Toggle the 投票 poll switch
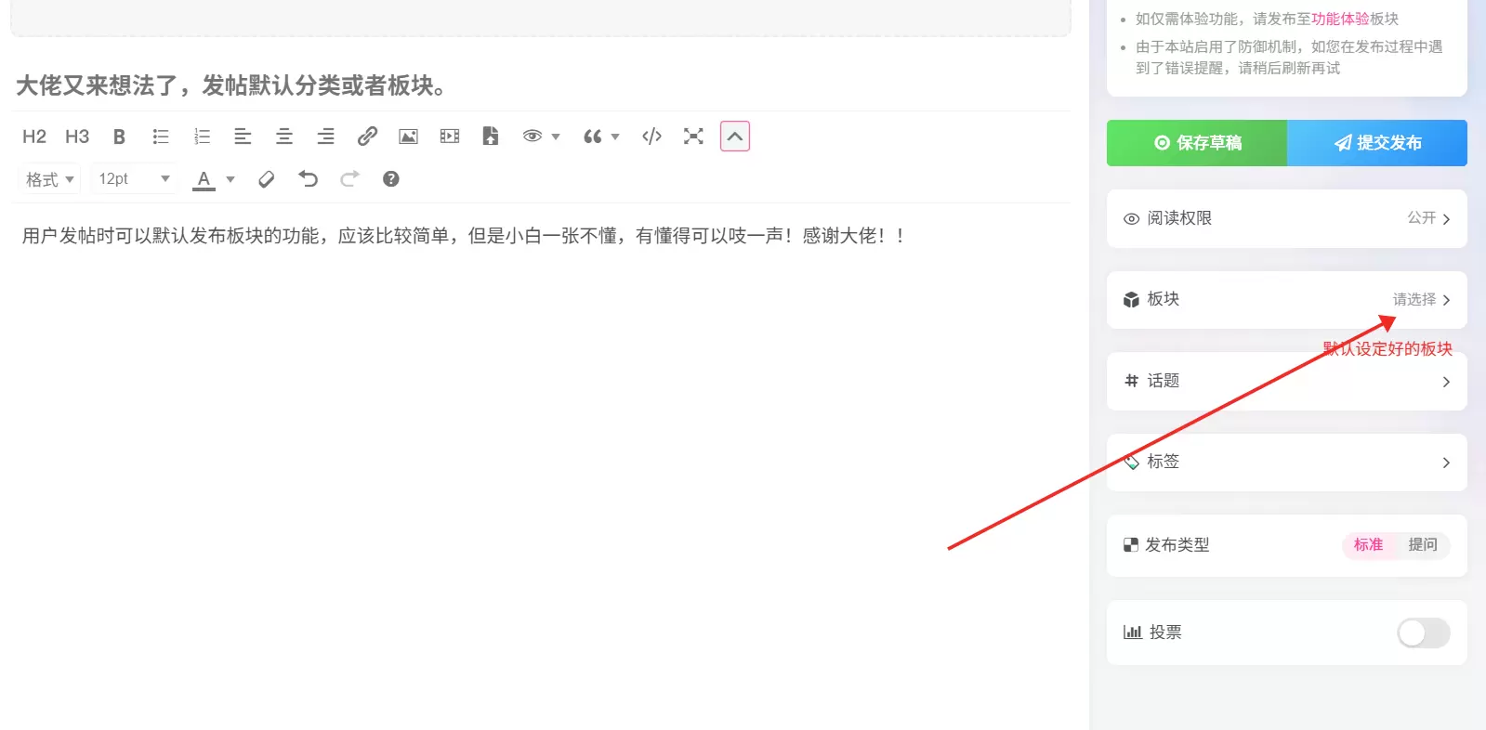Screen dimensions: 1486x730 (x=1423, y=633)
